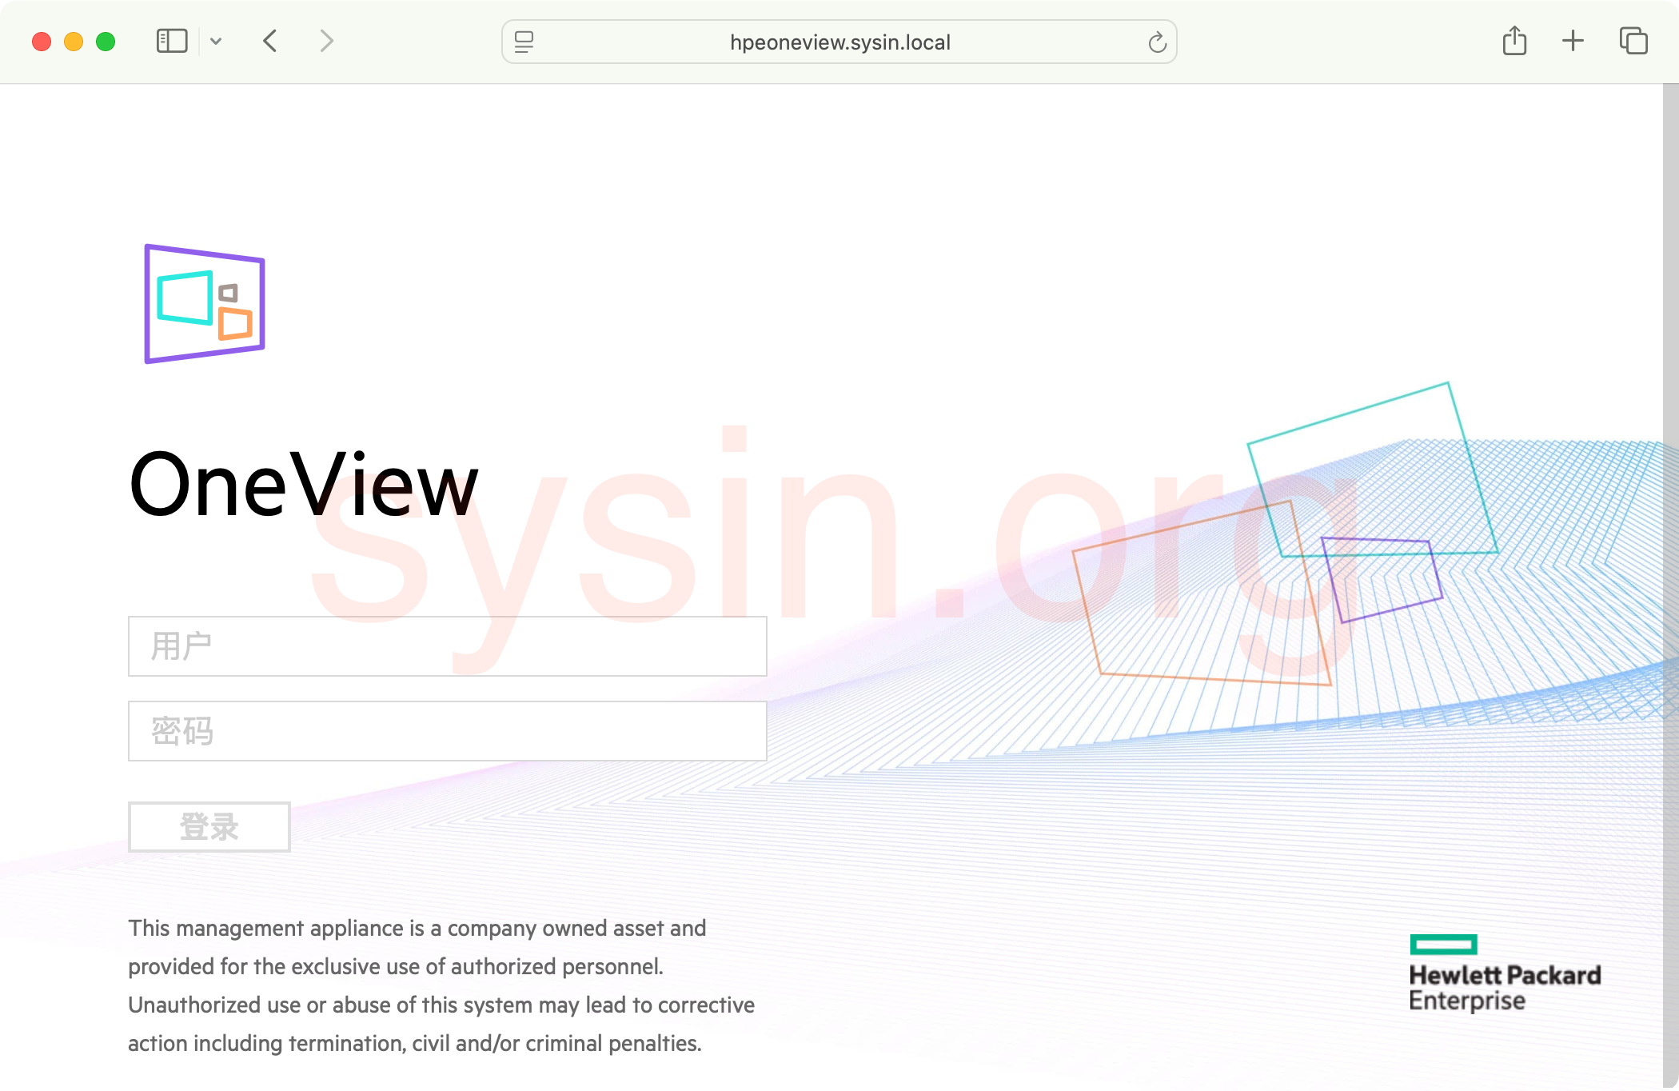Click the green fullscreen window button
The height and width of the screenshot is (1091, 1679).
point(106,42)
